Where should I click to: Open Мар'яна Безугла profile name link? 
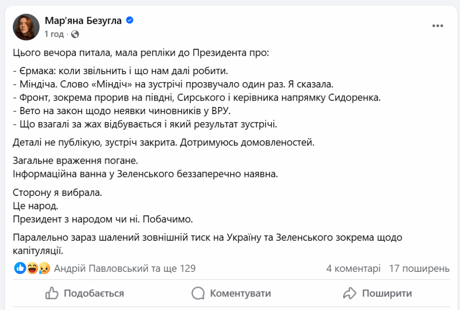pos(83,20)
